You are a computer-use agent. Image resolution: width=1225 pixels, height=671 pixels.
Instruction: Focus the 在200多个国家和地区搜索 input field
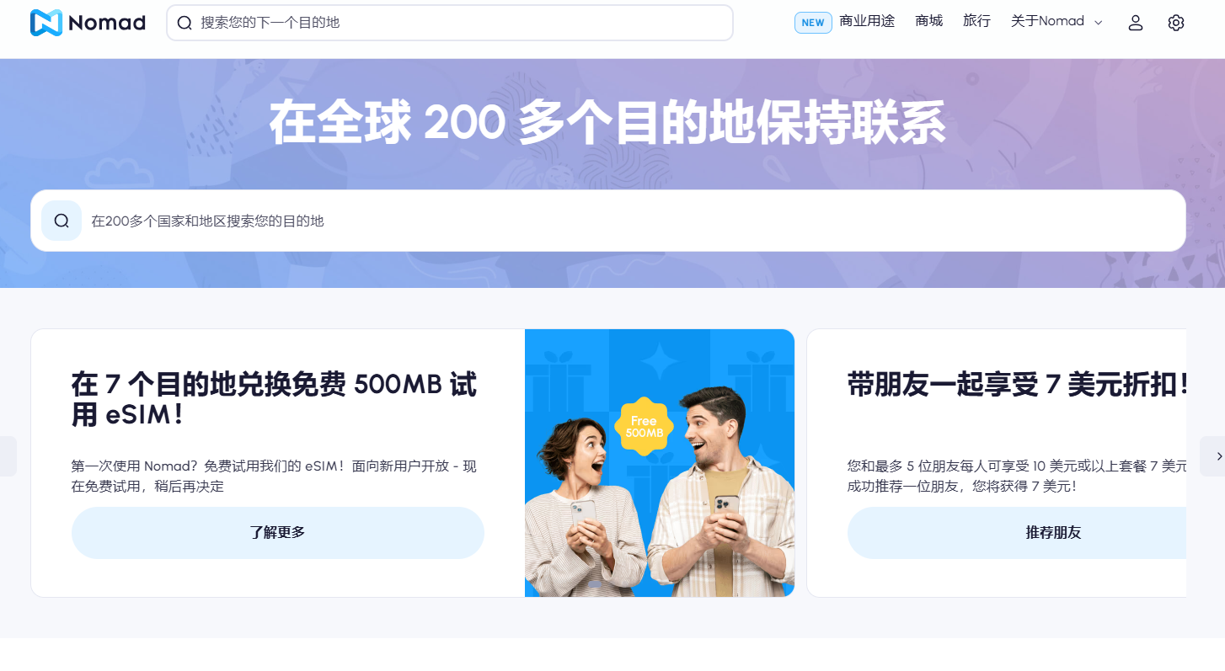pos(608,221)
